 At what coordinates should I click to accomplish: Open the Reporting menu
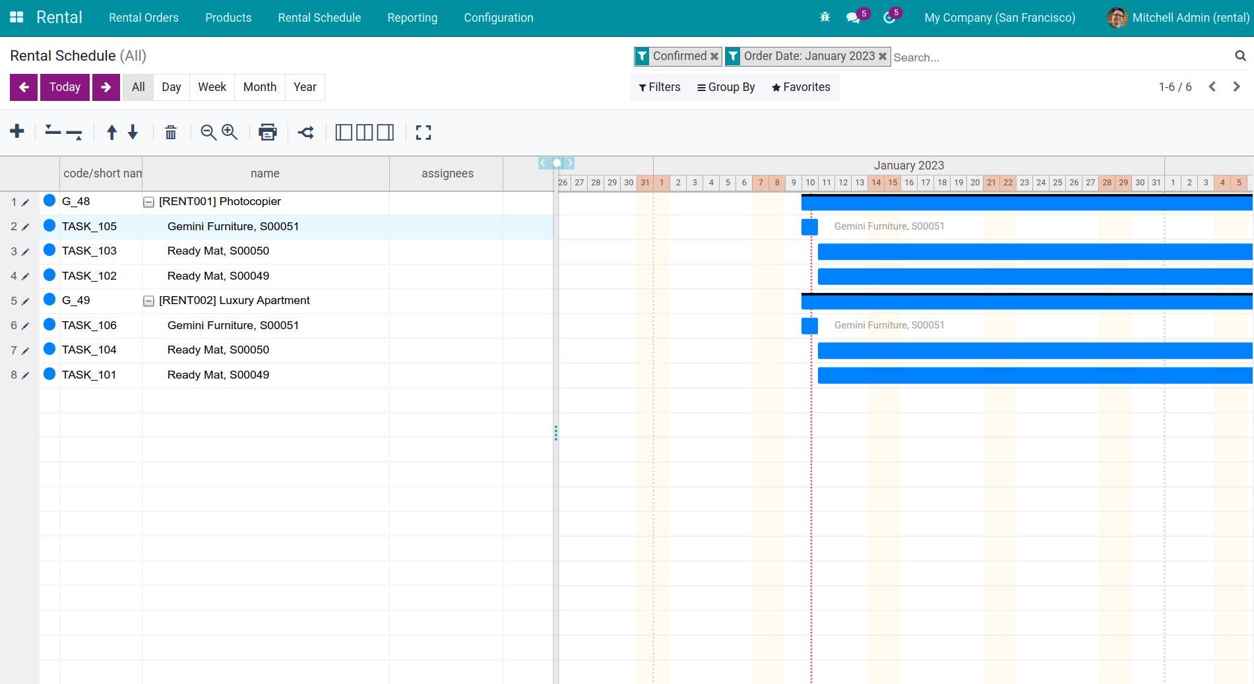tap(412, 18)
